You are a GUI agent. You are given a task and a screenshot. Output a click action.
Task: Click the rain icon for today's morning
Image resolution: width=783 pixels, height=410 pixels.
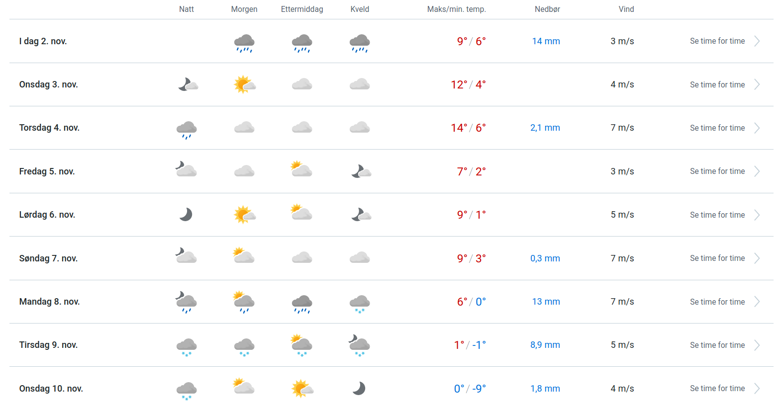(x=244, y=43)
